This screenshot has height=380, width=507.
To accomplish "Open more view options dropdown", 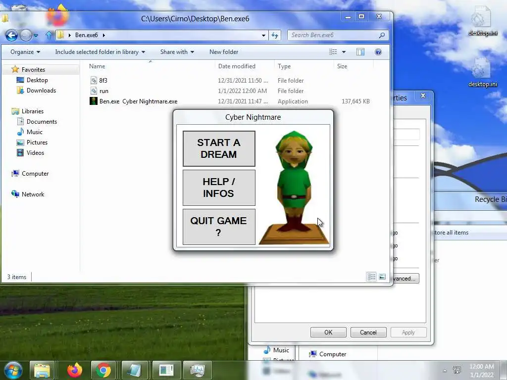I will pyautogui.click(x=344, y=51).
